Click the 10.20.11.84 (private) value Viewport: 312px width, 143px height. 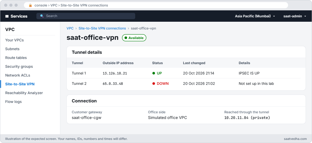click(x=247, y=118)
